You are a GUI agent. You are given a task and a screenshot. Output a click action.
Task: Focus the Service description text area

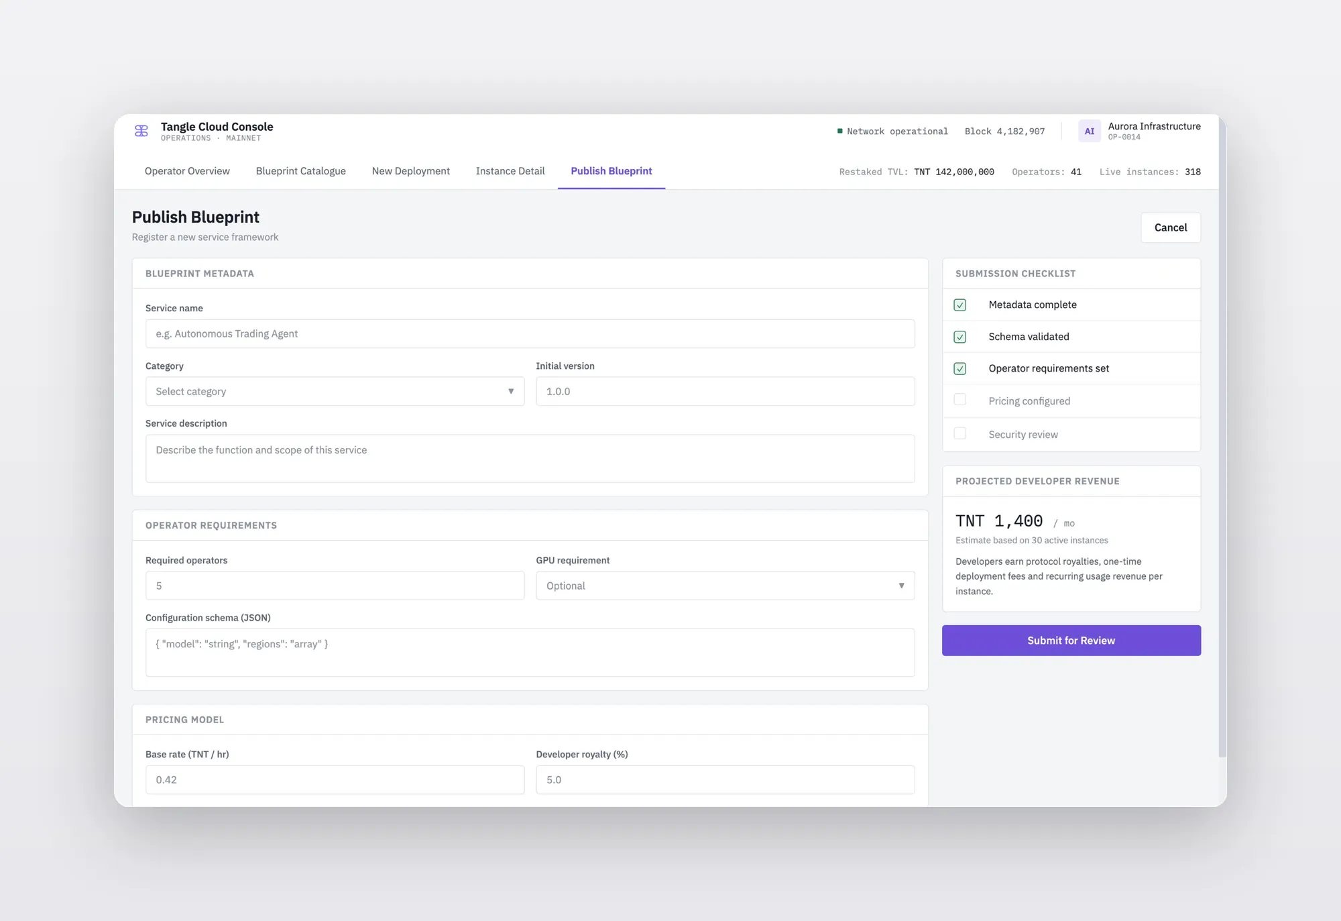pyautogui.click(x=530, y=459)
